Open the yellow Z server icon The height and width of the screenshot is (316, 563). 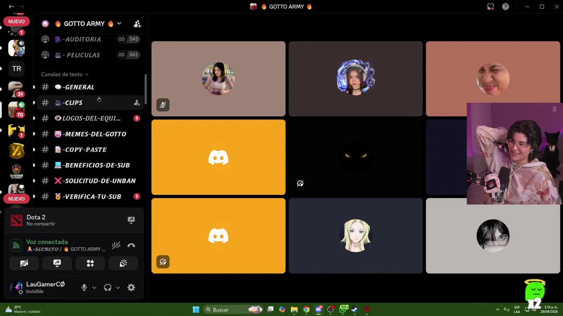pyautogui.click(x=16, y=151)
